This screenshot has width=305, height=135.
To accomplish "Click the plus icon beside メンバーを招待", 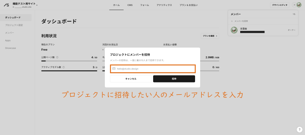I will (232, 21).
